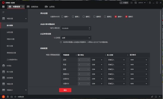Open the 出勤时长 row MM format dropdown
Image resolution: width=163 pixels, height=99 pixels.
[x=139, y=84]
